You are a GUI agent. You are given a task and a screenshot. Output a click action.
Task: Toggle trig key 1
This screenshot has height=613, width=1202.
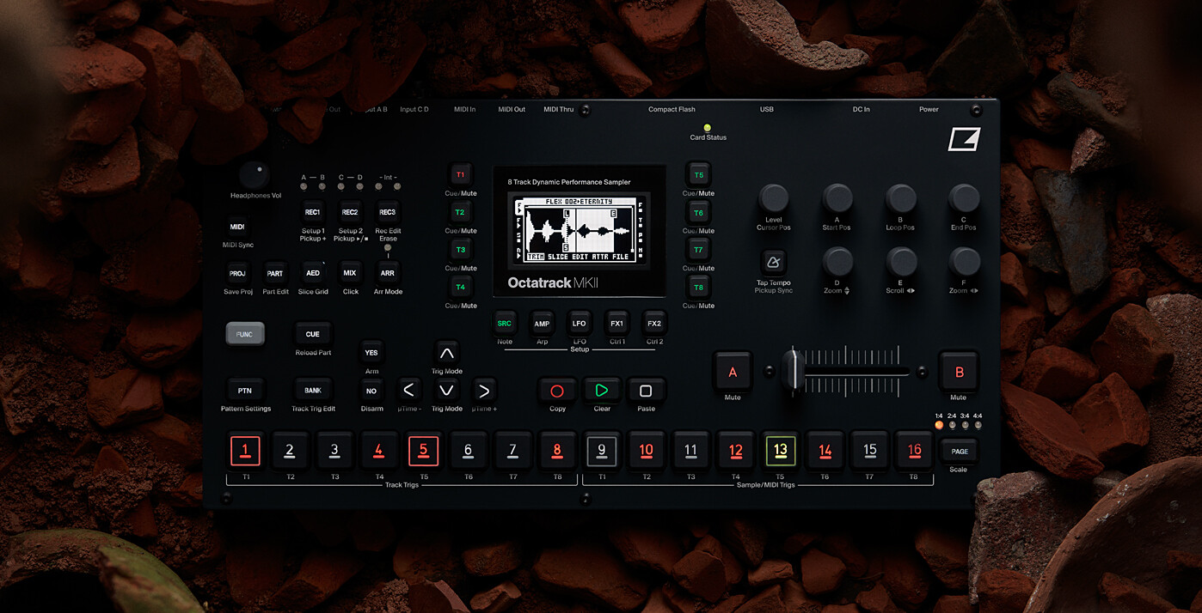pos(245,450)
